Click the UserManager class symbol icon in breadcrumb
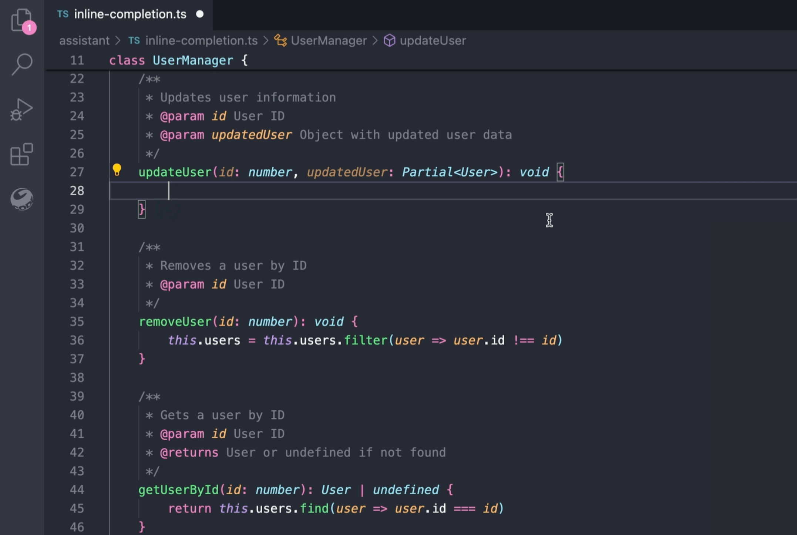 pyautogui.click(x=280, y=40)
